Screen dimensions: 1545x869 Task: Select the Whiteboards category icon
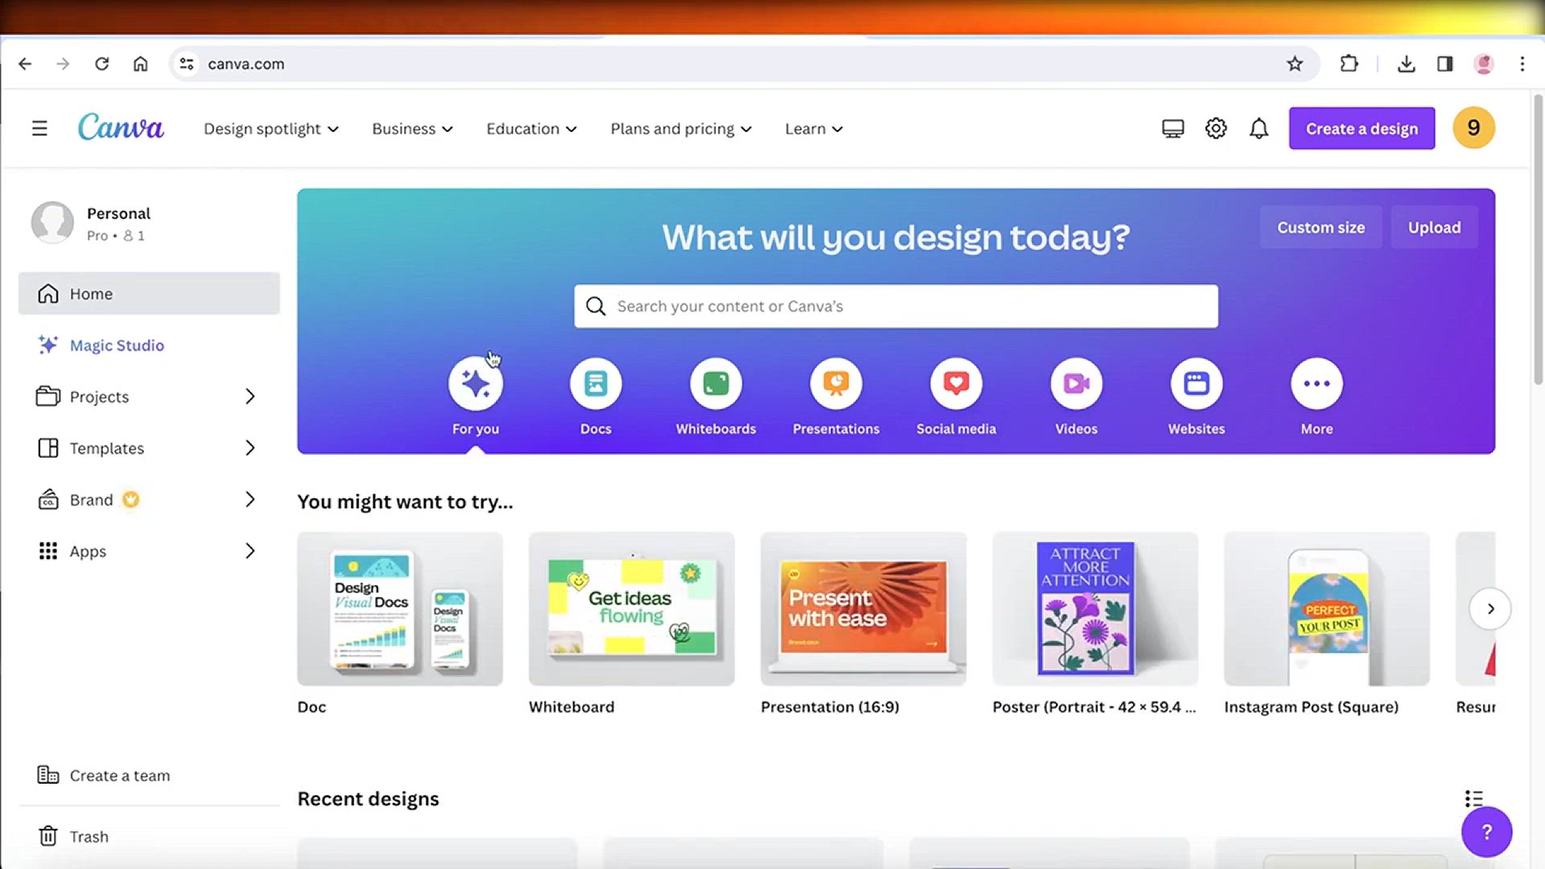tap(715, 384)
